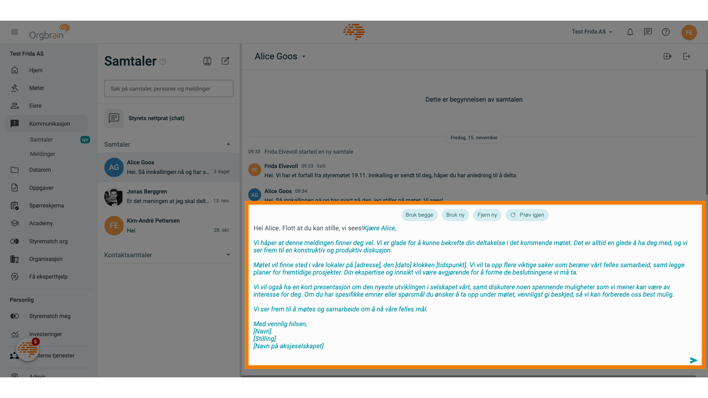Click send arrow button to submit message

693,360
